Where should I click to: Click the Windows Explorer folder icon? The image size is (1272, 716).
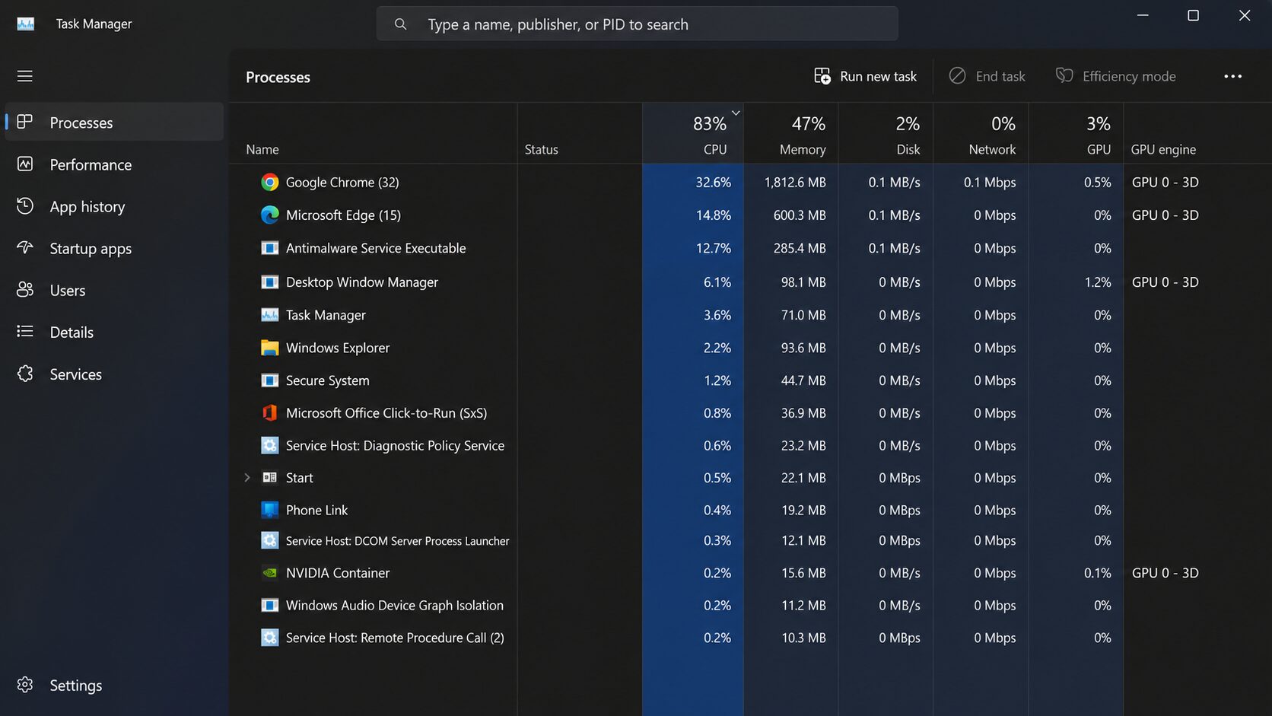coord(270,348)
